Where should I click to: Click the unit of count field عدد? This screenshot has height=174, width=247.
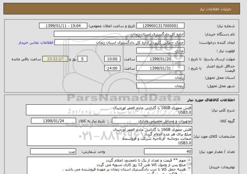point(53,151)
